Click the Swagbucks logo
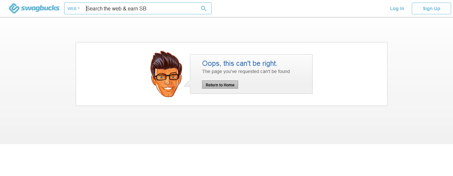This screenshot has height=176, width=453. (34, 8)
